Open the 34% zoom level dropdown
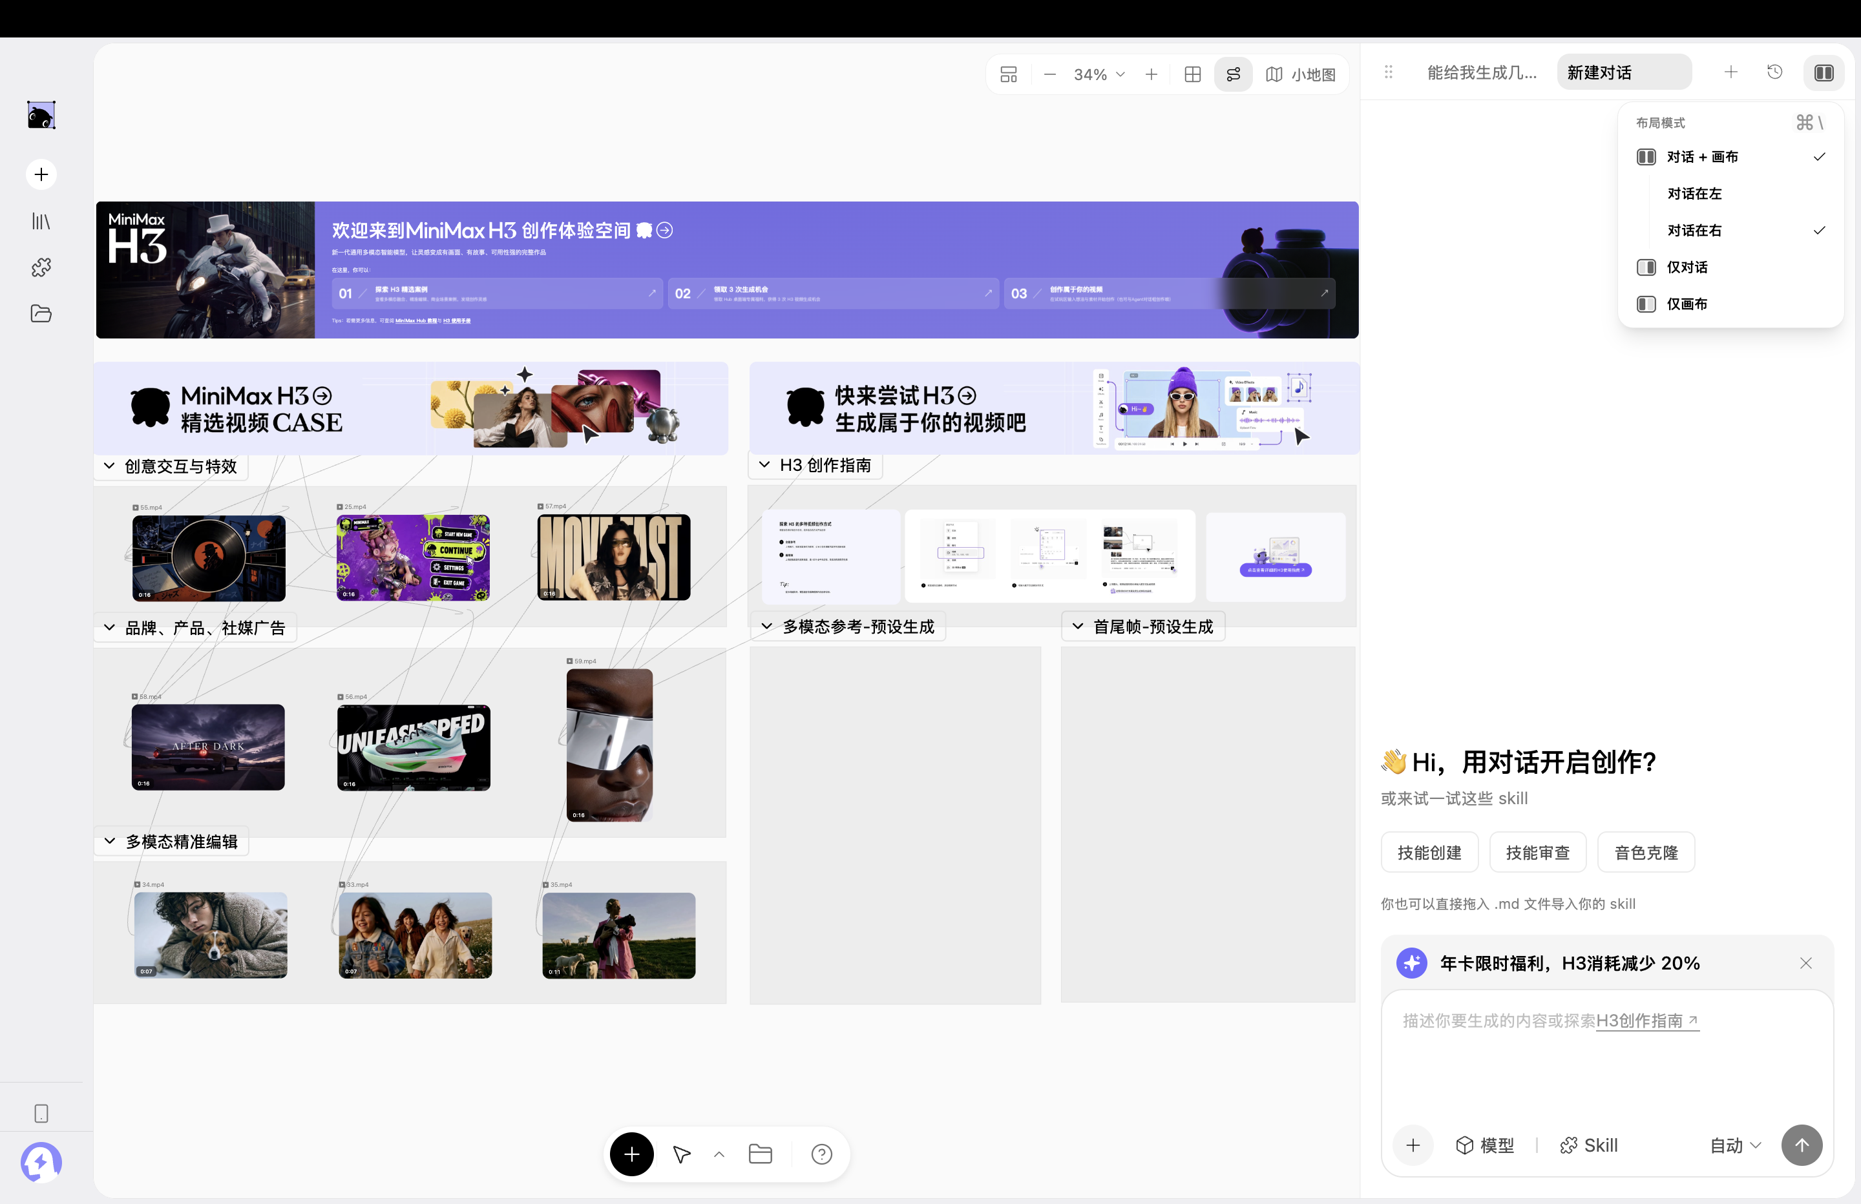The image size is (1861, 1204). coord(1099,74)
